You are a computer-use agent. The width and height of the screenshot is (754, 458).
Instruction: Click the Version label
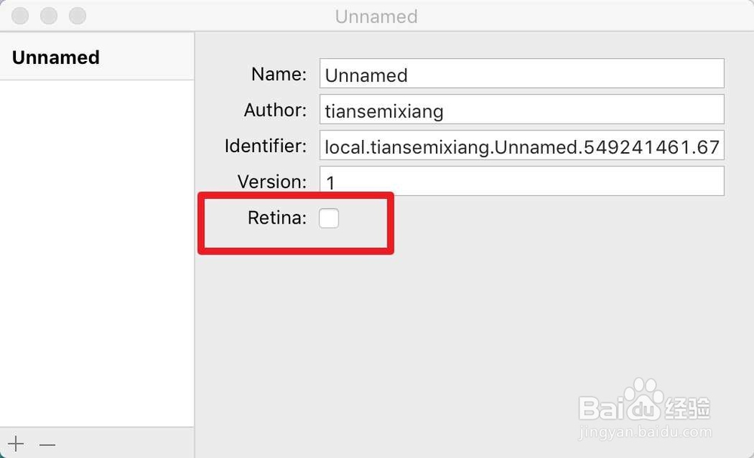point(271,182)
